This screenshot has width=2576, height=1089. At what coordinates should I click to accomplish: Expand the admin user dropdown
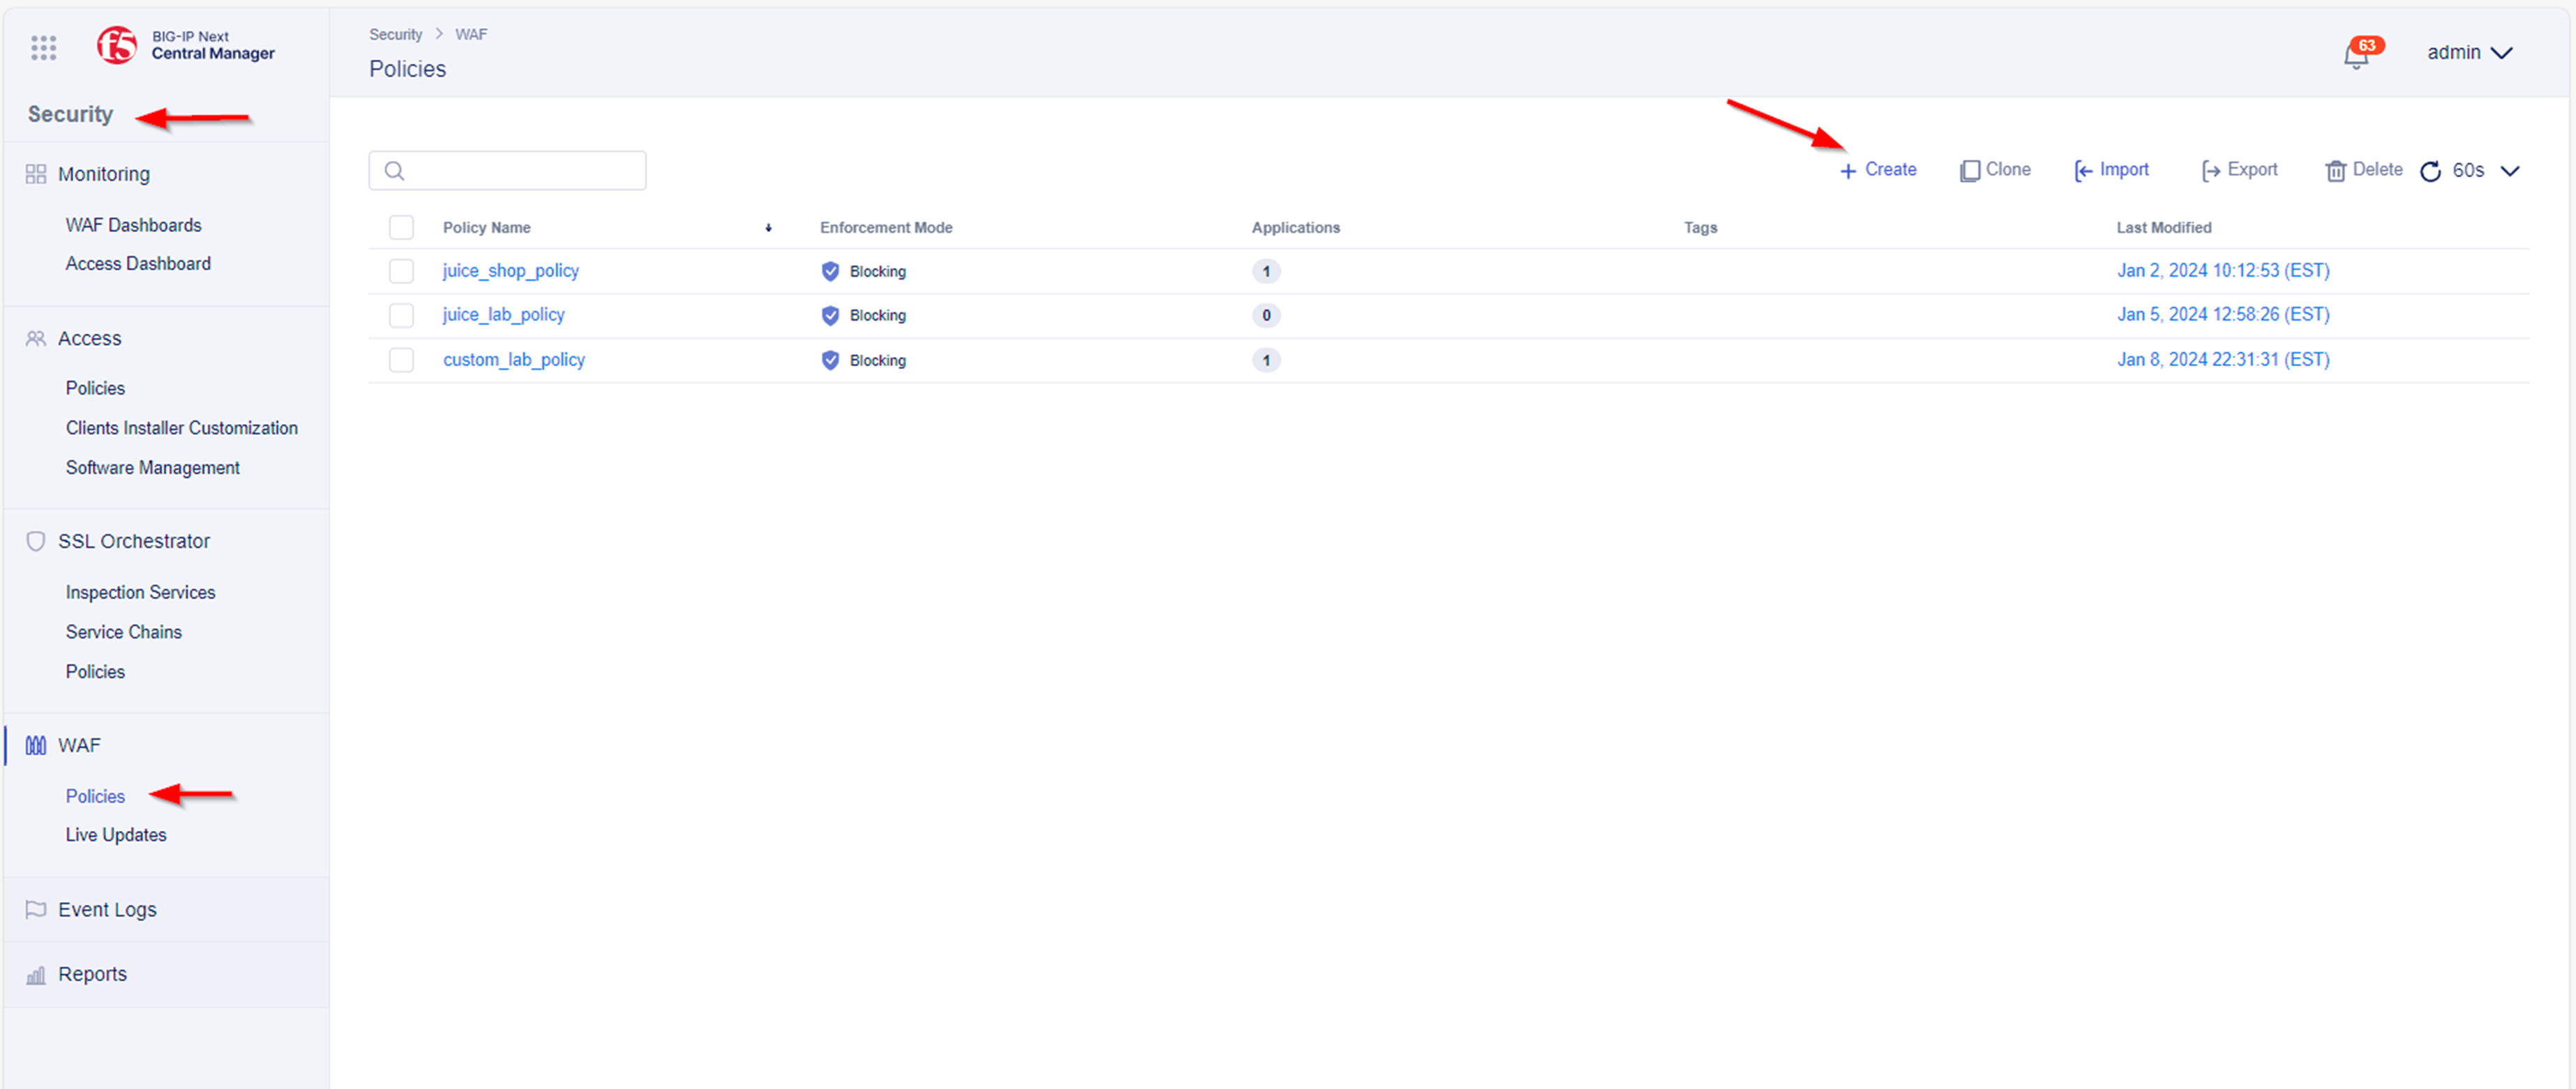click(x=2469, y=53)
